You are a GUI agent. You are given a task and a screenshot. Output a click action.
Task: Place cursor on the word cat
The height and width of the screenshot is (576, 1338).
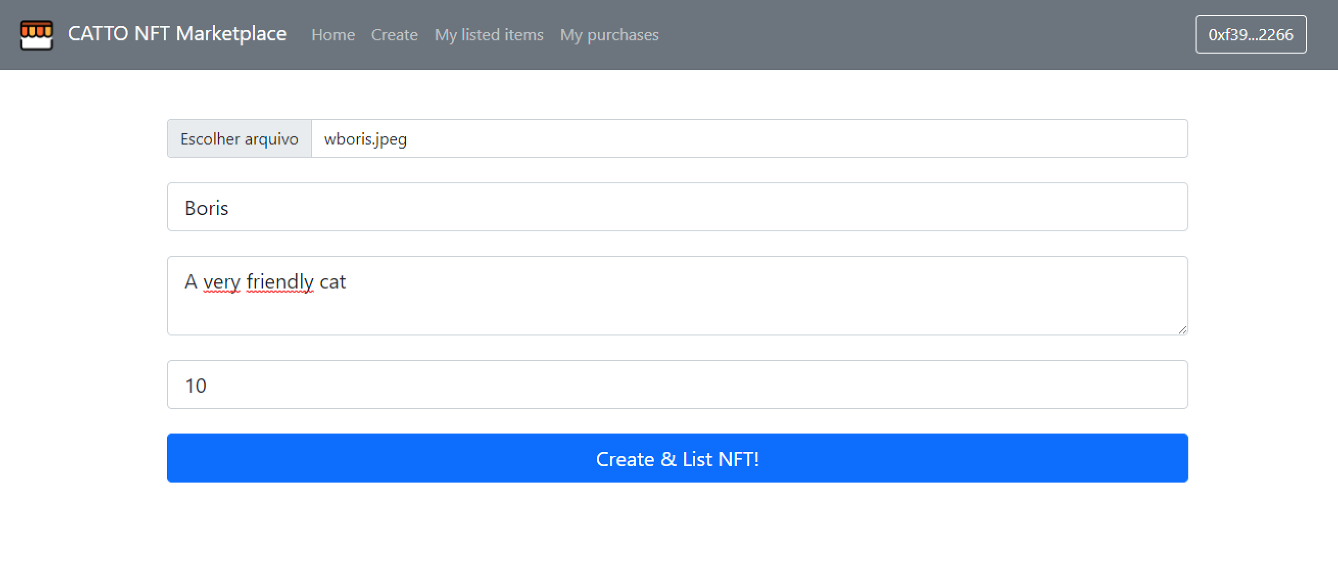(x=332, y=282)
